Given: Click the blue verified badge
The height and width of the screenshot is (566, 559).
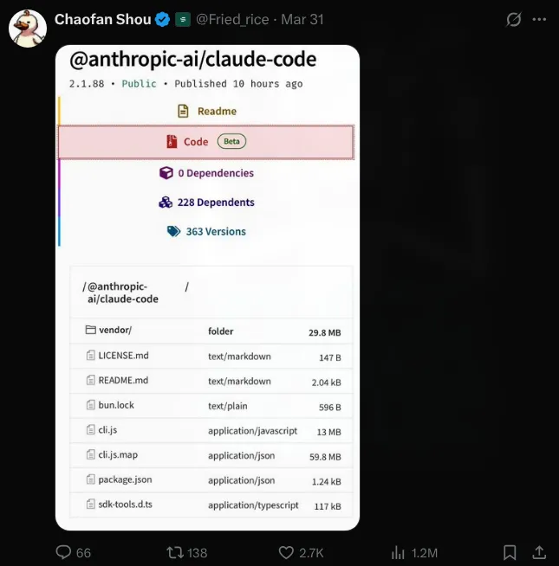Looking at the screenshot, I should pyautogui.click(x=162, y=19).
